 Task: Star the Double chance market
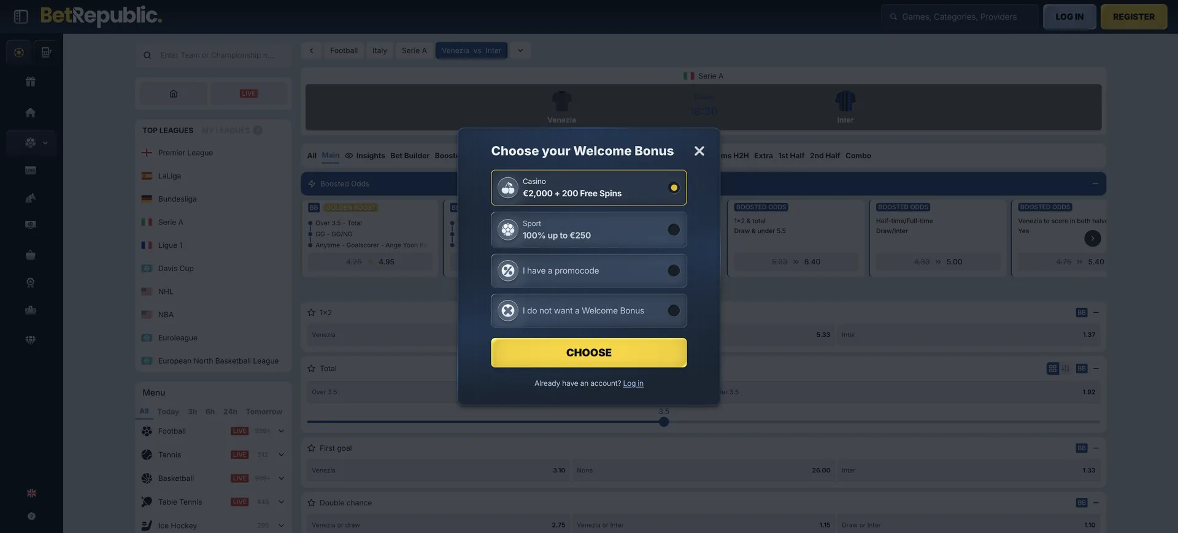pyautogui.click(x=311, y=503)
